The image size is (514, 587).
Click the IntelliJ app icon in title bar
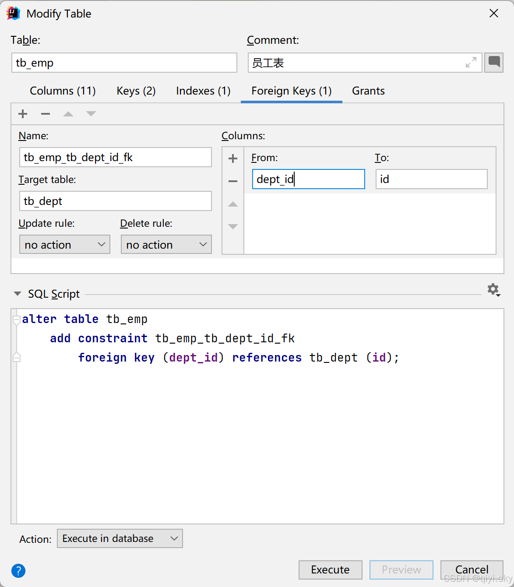coord(14,14)
